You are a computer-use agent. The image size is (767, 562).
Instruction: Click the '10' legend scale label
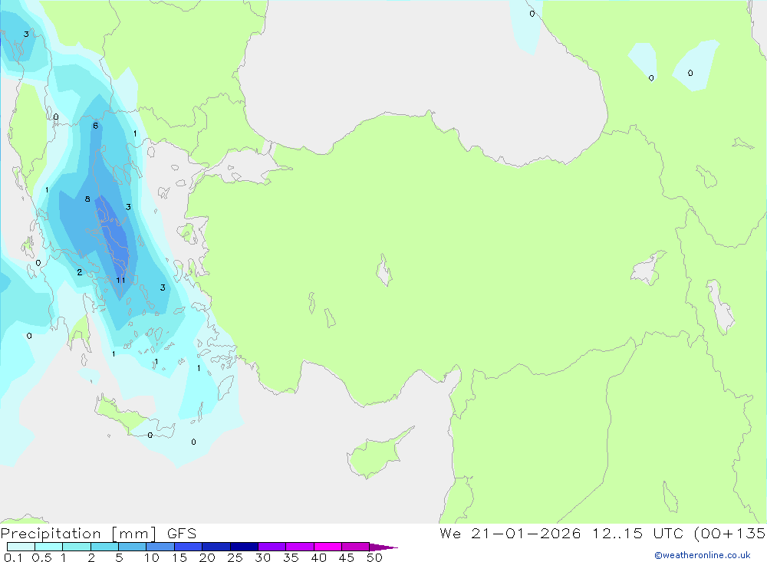tap(151, 557)
